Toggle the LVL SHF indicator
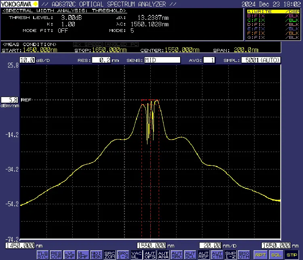303x260 pixels. [x=69, y=255]
